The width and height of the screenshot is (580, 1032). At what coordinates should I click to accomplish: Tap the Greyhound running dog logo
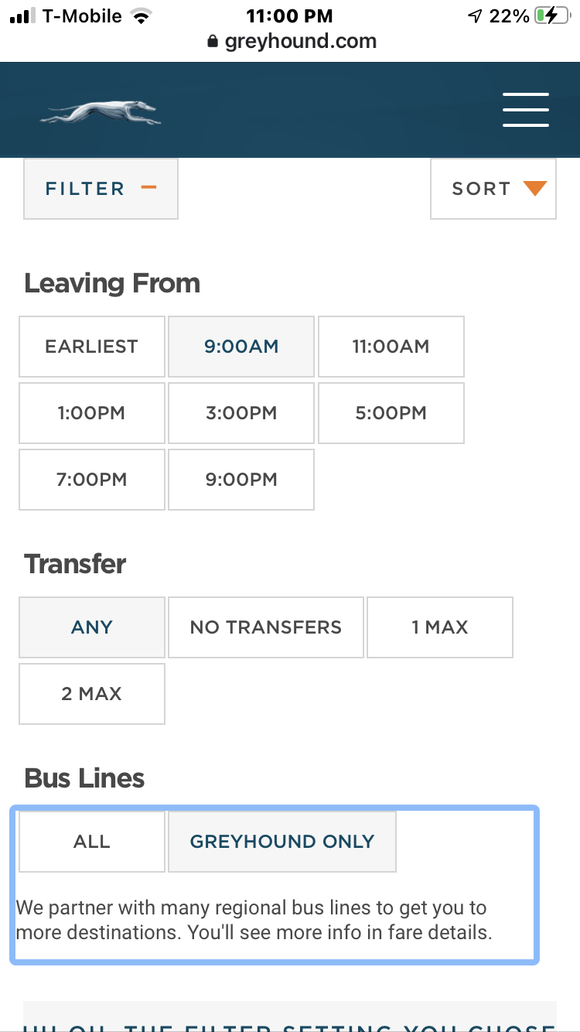point(101,113)
